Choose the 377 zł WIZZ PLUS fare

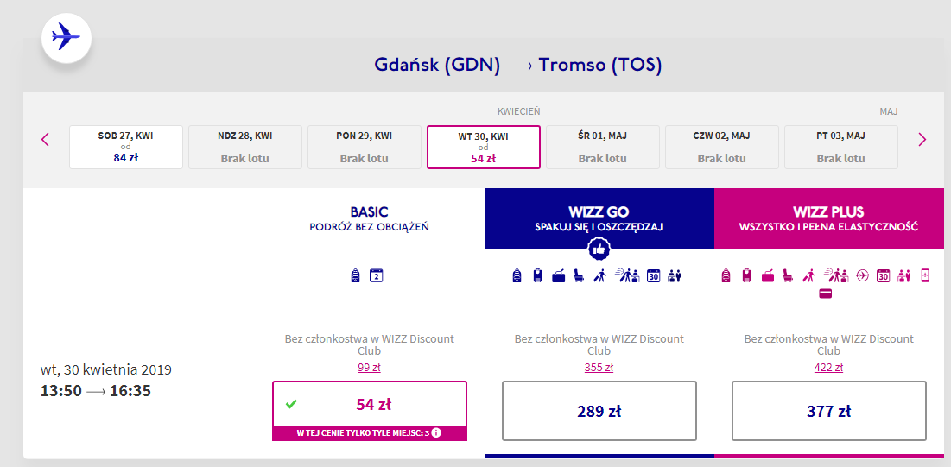[x=828, y=411]
